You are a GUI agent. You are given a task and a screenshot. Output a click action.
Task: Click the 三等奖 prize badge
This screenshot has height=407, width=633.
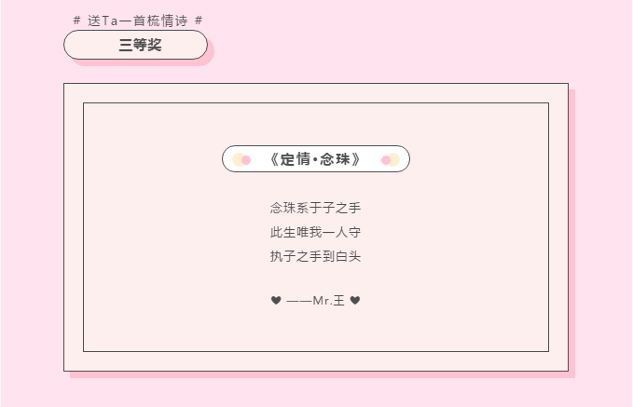coord(135,45)
